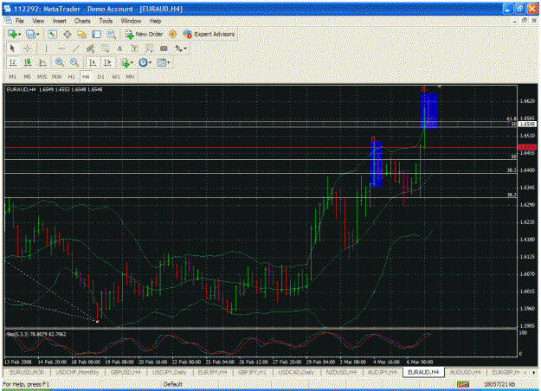Switch to the AUDUSD,H4 chart tab
The image size is (541, 391).
[465, 372]
